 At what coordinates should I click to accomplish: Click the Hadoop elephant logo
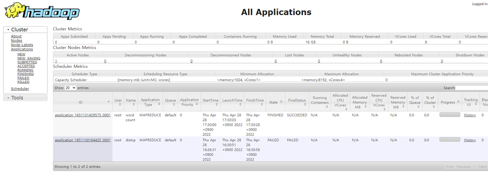(x=42, y=11)
